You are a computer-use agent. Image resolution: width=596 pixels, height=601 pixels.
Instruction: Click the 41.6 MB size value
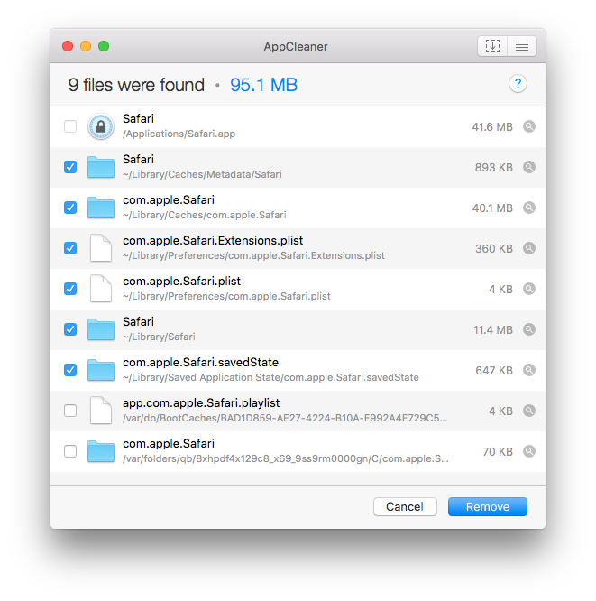[x=492, y=127]
